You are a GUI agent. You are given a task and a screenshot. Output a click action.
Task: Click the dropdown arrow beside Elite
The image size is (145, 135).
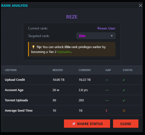(112, 36)
